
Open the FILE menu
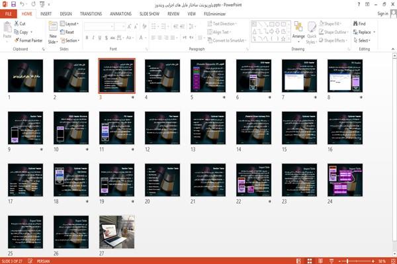click(x=9, y=14)
